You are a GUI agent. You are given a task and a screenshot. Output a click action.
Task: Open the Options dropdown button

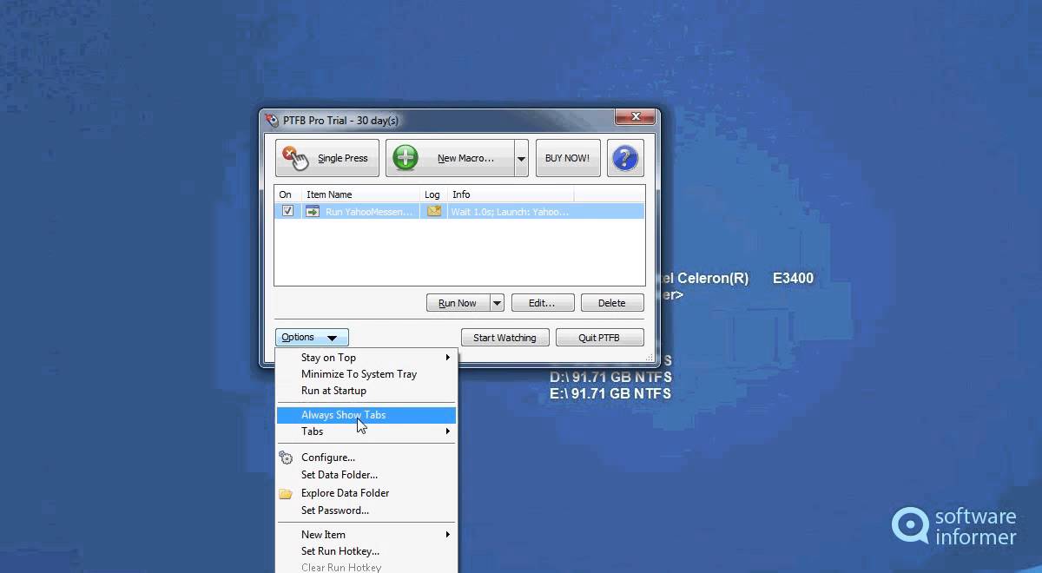pos(312,338)
